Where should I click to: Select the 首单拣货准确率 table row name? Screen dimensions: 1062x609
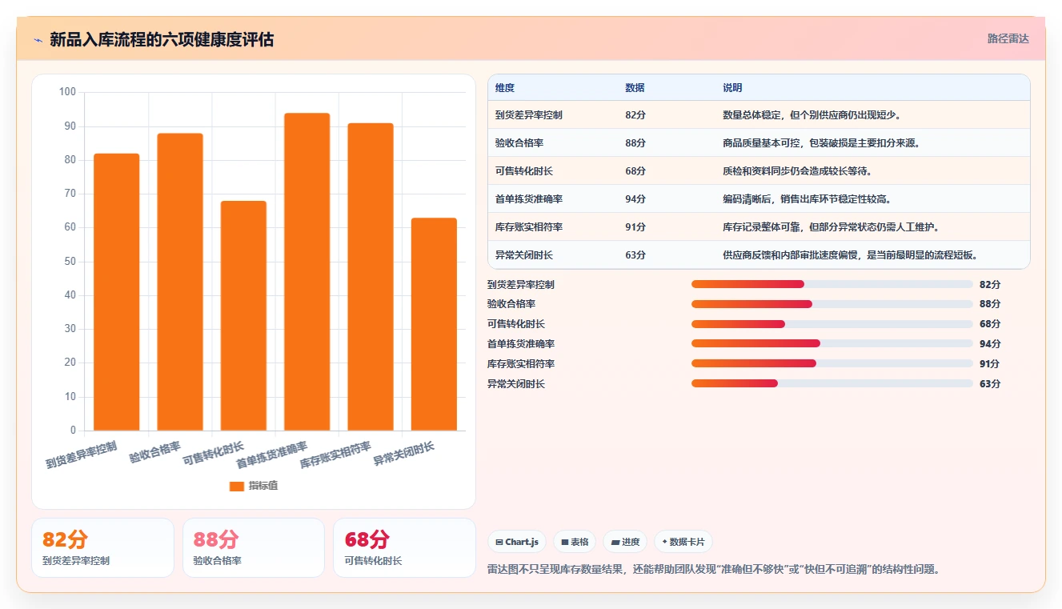(x=528, y=199)
